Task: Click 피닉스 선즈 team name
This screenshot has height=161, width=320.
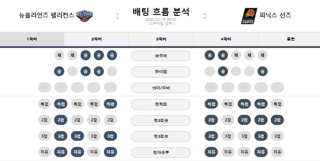Action: 275,15
